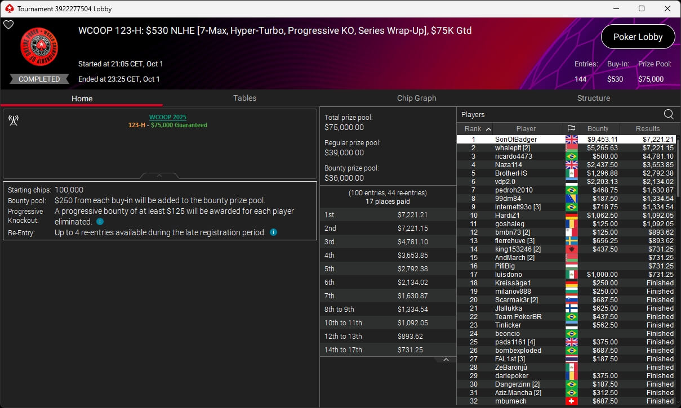
Task: Click info icon next to Re-Entry text
Action: [273, 232]
